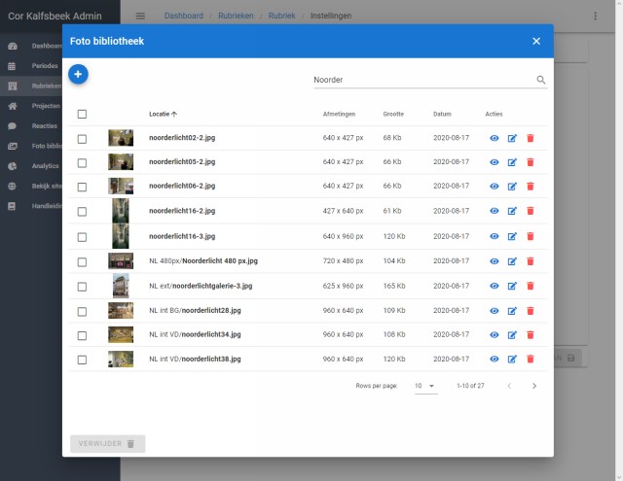Sort by Datum column

point(442,115)
